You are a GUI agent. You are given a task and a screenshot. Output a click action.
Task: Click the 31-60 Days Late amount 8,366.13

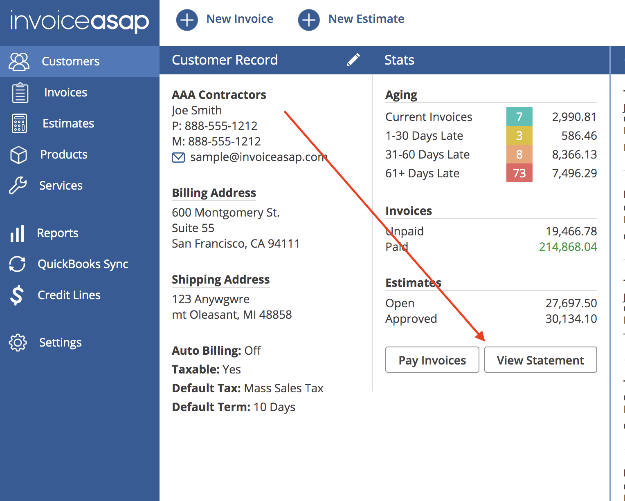[574, 154]
